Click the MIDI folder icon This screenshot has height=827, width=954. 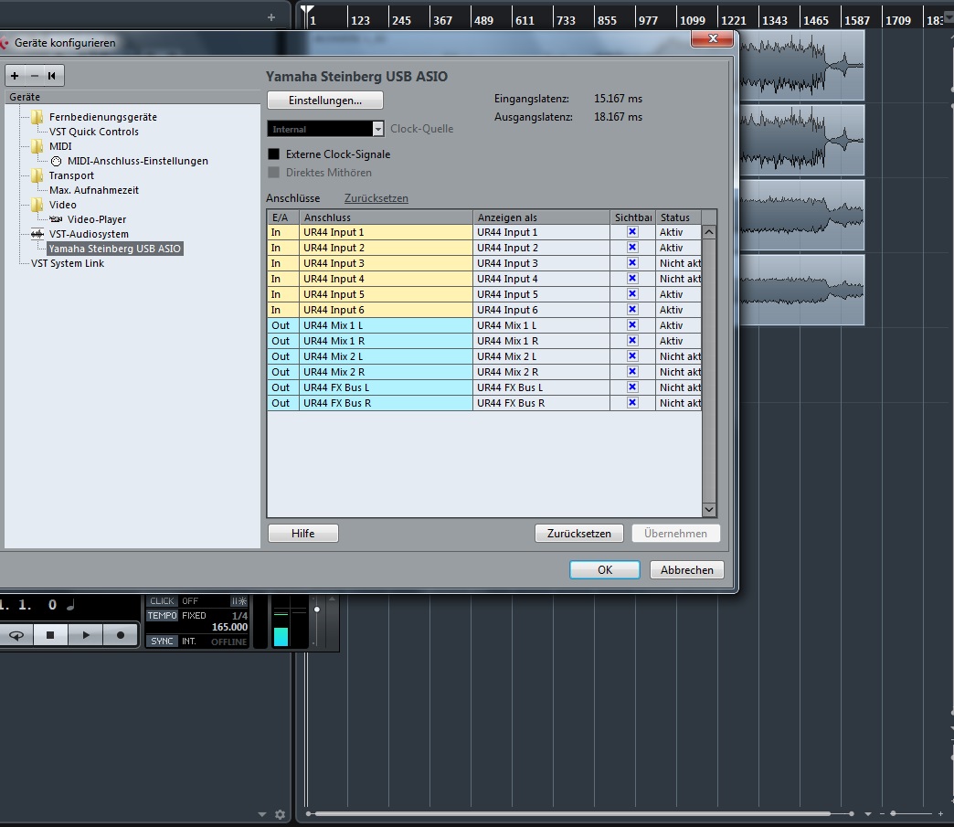pos(37,146)
